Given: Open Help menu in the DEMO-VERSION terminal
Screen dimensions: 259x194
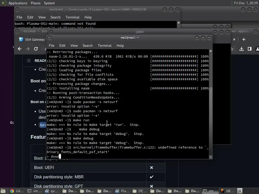Looking at the screenshot, I should 88,17.
